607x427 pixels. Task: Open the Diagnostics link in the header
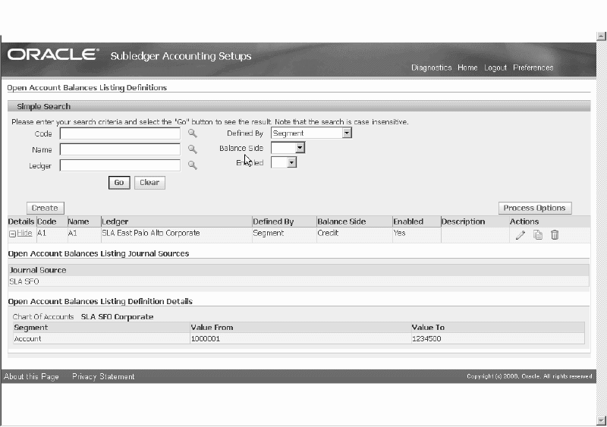pos(431,68)
